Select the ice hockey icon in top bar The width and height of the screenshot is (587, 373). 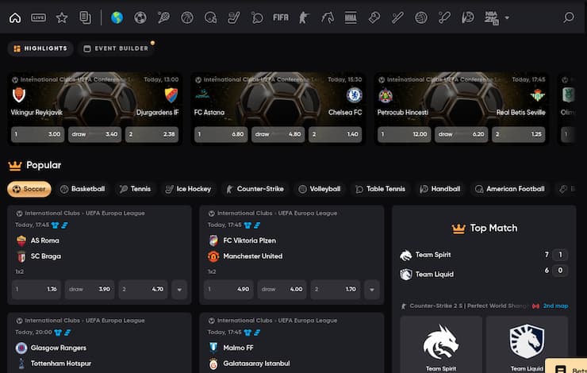coord(233,17)
